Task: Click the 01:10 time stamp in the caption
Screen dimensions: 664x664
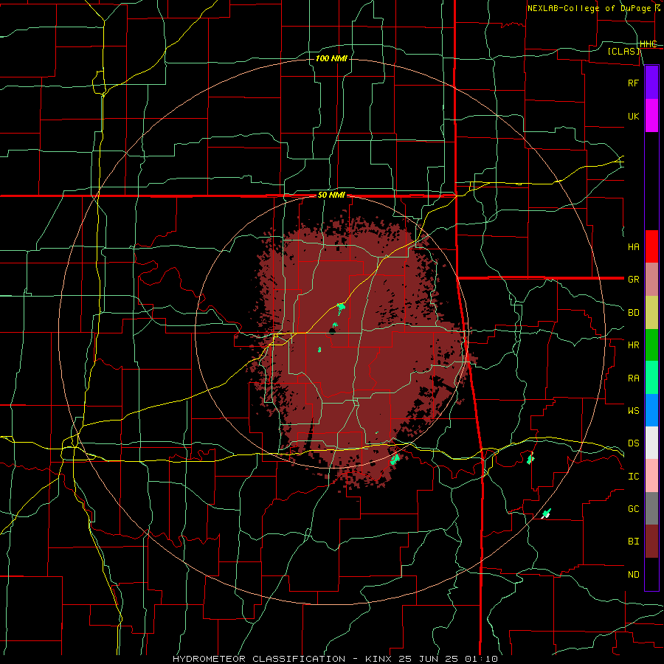Action: coord(480,659)
